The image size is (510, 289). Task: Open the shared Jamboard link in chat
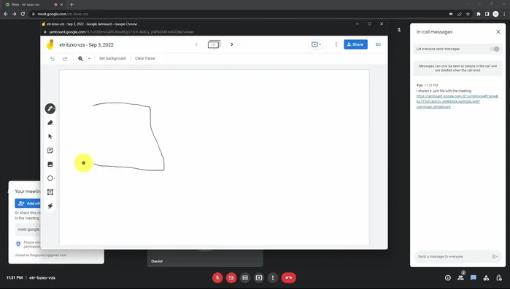pos(457,101)
